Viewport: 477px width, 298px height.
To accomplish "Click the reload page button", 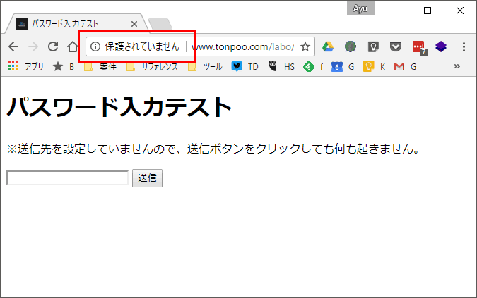I will [x=52, y=46].
